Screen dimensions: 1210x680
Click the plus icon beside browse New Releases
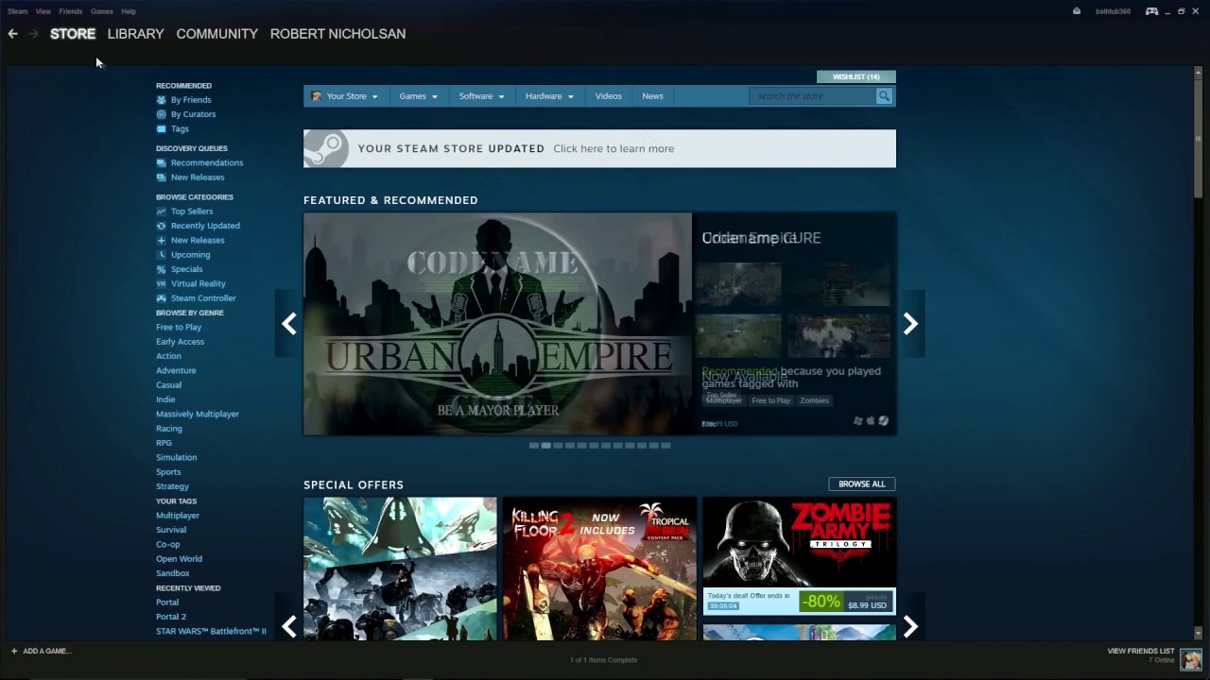pos(161,241)
